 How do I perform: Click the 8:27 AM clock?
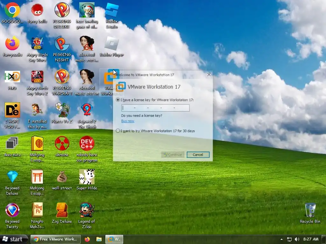(x=311, y=239)
